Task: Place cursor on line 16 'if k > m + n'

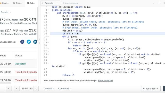Action: point(70,34)
